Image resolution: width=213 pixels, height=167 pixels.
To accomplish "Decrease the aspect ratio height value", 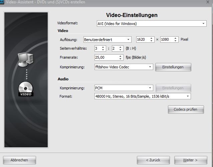I will coord(121,50).
